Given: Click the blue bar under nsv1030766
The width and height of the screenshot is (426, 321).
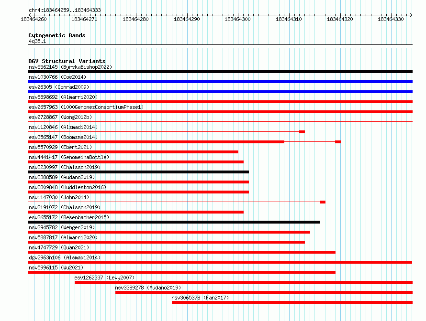Looking at the screenshot, I should click(220, 82).
